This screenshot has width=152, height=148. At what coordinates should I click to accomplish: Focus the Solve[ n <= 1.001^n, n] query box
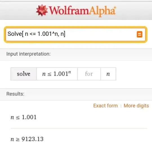[76, 35]
